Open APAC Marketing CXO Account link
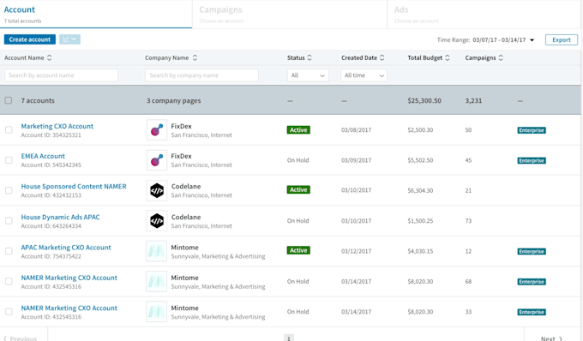Viewport: 583px width, 341px height. [x=66, y=248]
